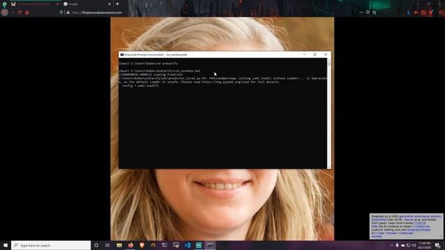
Task: Open the Windows Start menu
Action: pyautogui.click(x=6, y=245)
